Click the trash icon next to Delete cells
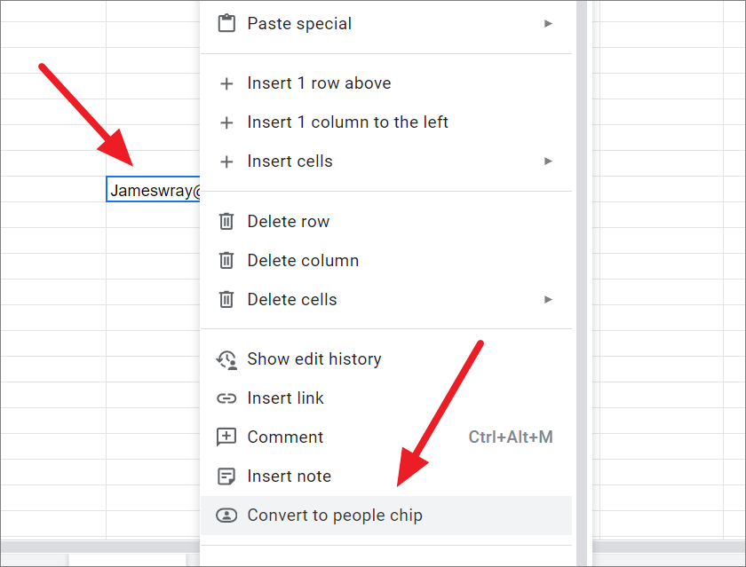746x567 pixels. tap(226, 299)
